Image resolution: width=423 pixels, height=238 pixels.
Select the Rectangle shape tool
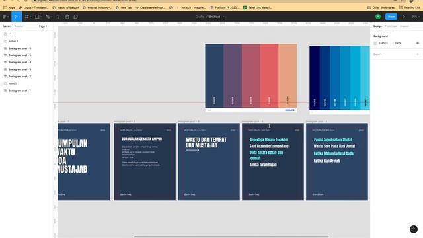(38, 17)
